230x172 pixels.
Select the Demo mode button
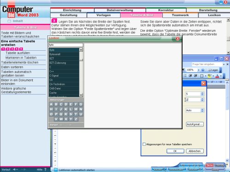[x=209, y=165]
